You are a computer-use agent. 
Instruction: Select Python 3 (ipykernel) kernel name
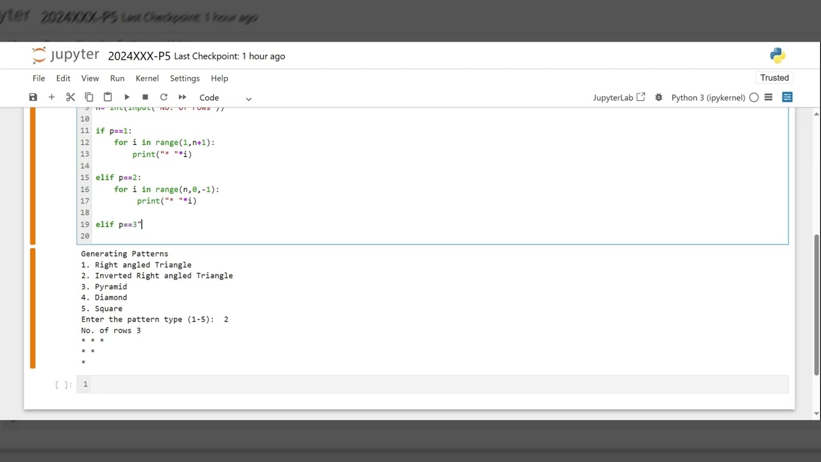(708, 98)
